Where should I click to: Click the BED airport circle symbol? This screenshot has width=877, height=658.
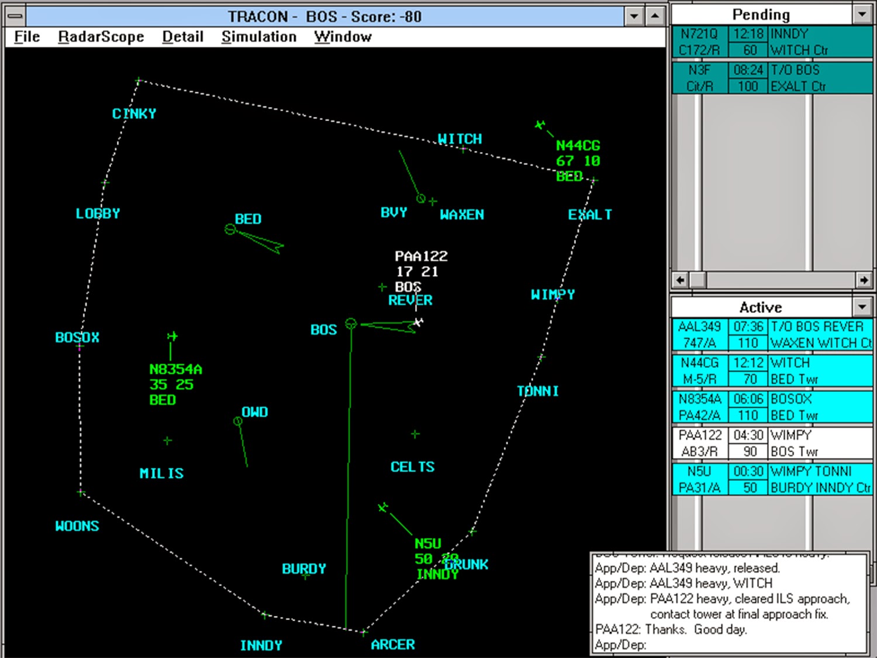coord(230,229)
